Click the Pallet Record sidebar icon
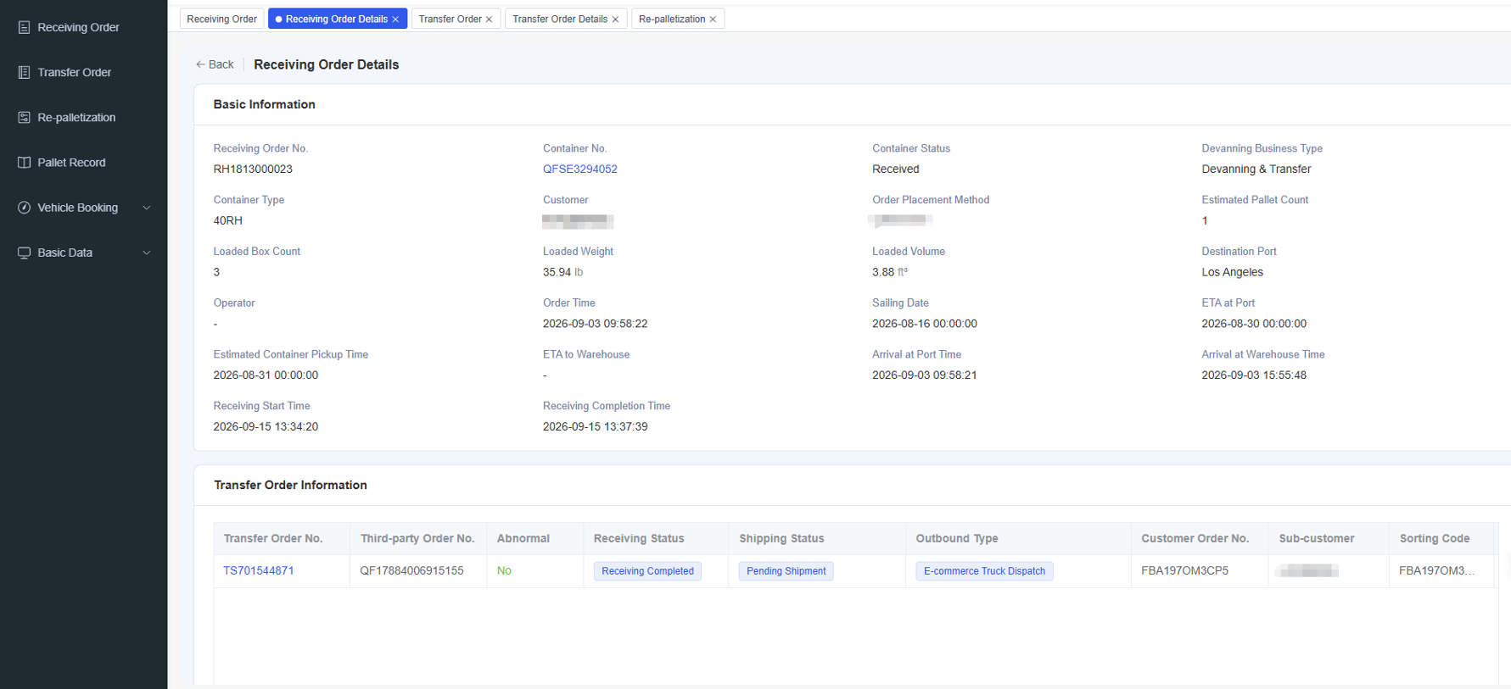This screenshot has height=689, width=1511. [24, 162]
